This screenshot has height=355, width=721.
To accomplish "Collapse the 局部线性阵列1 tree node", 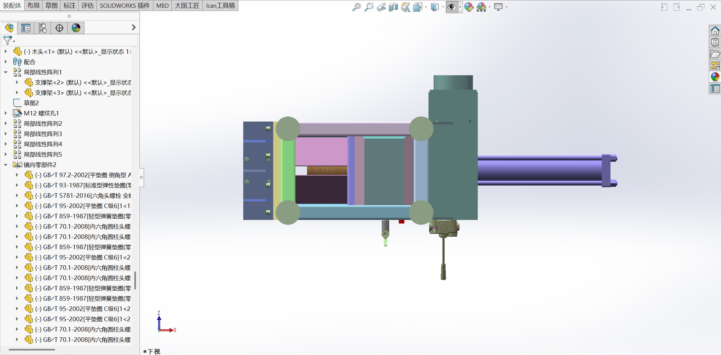I will (6, 72).
